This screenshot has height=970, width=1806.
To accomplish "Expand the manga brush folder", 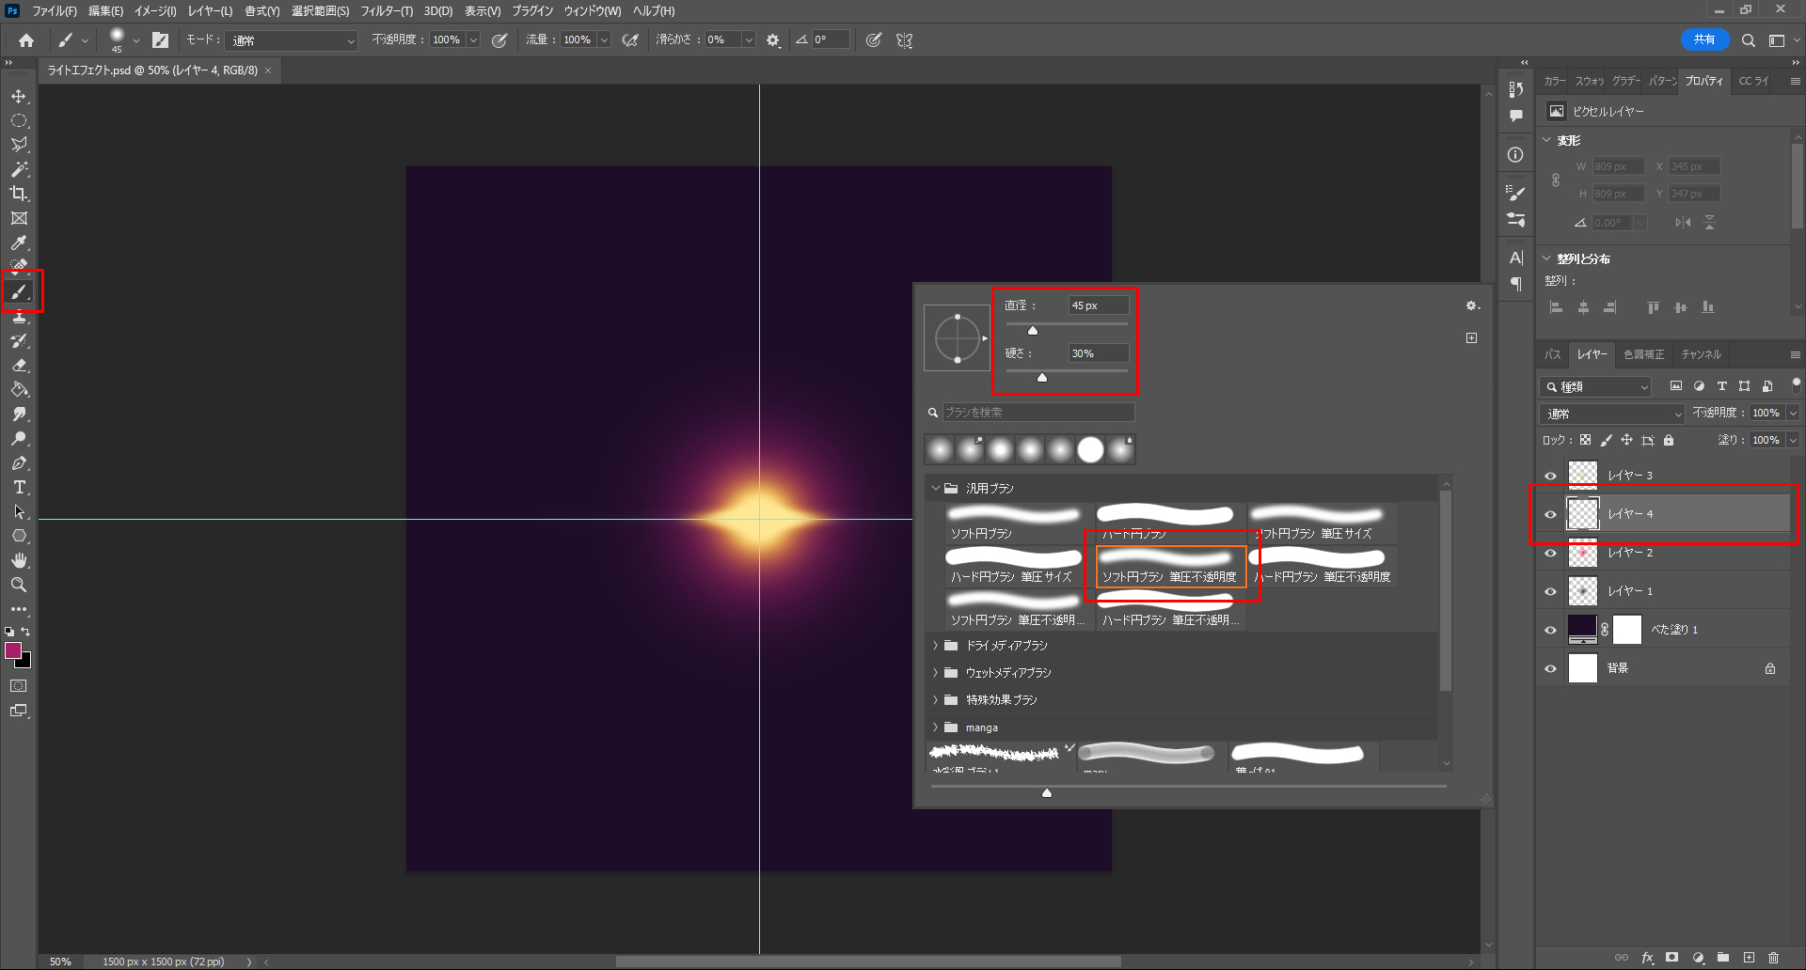I will coord(936,727).
